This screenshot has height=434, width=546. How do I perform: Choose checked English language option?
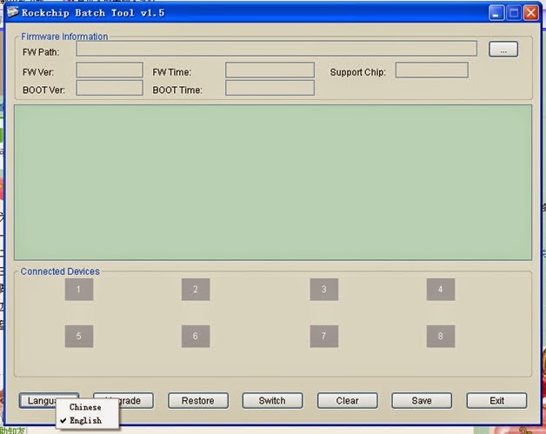coord(87,420)
